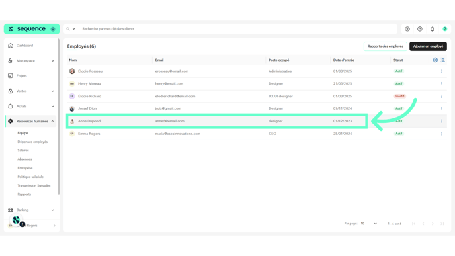This screenshot has height=256, width=455.
Task: Click the keyword search input field
Action: pyautogui.click(x=238, y=29)
